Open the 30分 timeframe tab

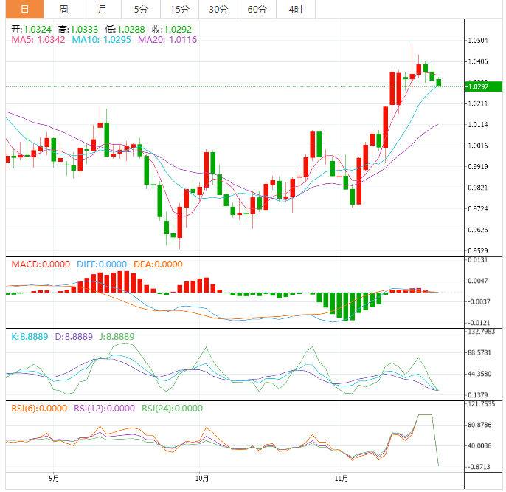coord(218,9)
